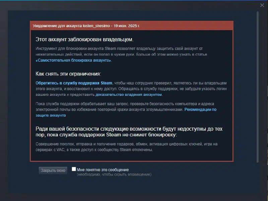Tick the "Мне понятно это сообщение" checkbox
The width and height of the screenshot is (268, 201).
tap(74, 169)
